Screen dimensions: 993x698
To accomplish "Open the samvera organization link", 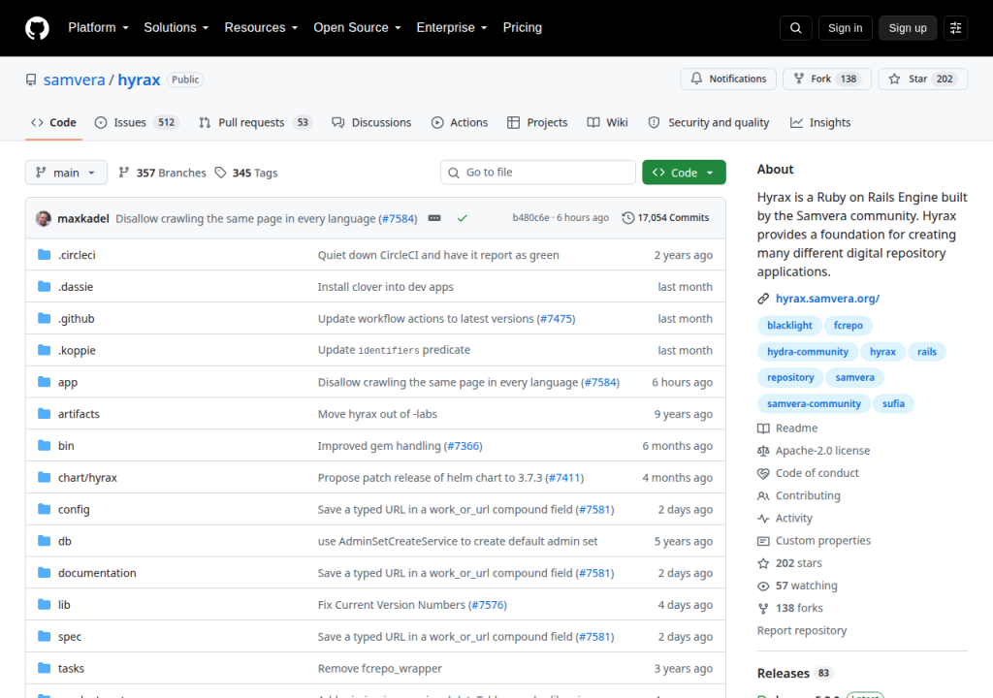I will pos(74,79).
